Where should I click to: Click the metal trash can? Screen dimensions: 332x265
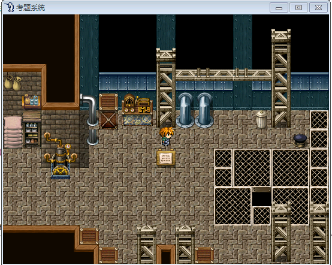pos(261,119)
